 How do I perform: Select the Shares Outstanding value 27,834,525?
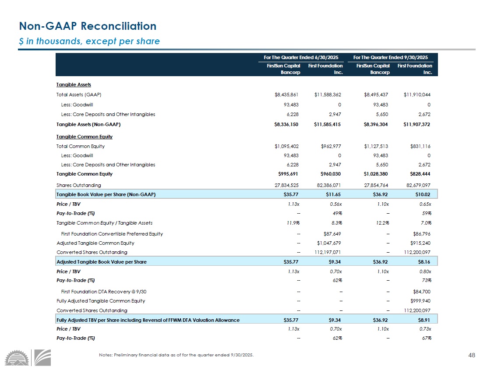284,185
